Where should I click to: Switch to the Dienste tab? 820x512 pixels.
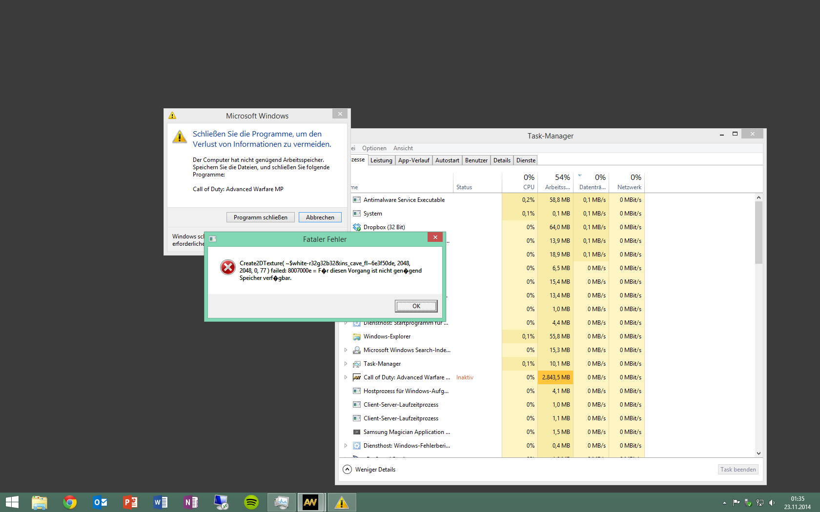click(x=526, y=160)
